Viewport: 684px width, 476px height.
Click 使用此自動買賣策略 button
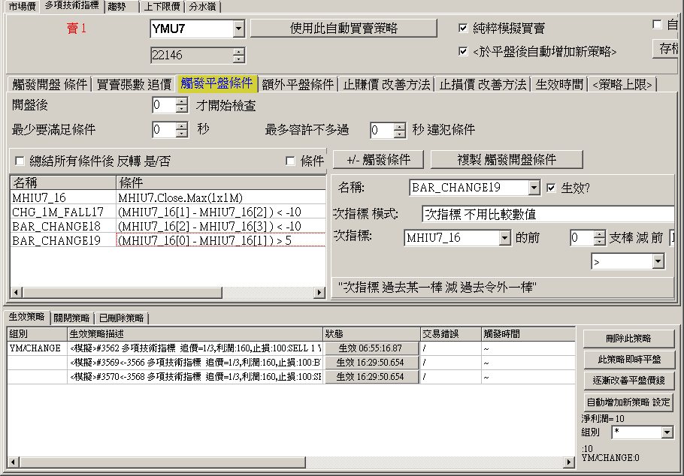343,29
